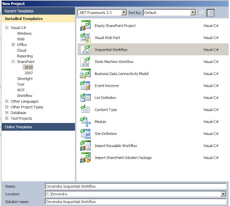Open the Sort by dropdown
230x206 pixels.
click(x=193, y=13)
